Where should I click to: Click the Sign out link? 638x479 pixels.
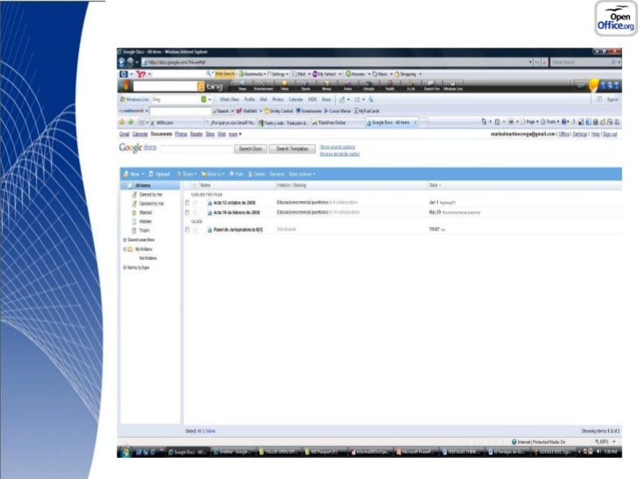click(x=610, y=134)
